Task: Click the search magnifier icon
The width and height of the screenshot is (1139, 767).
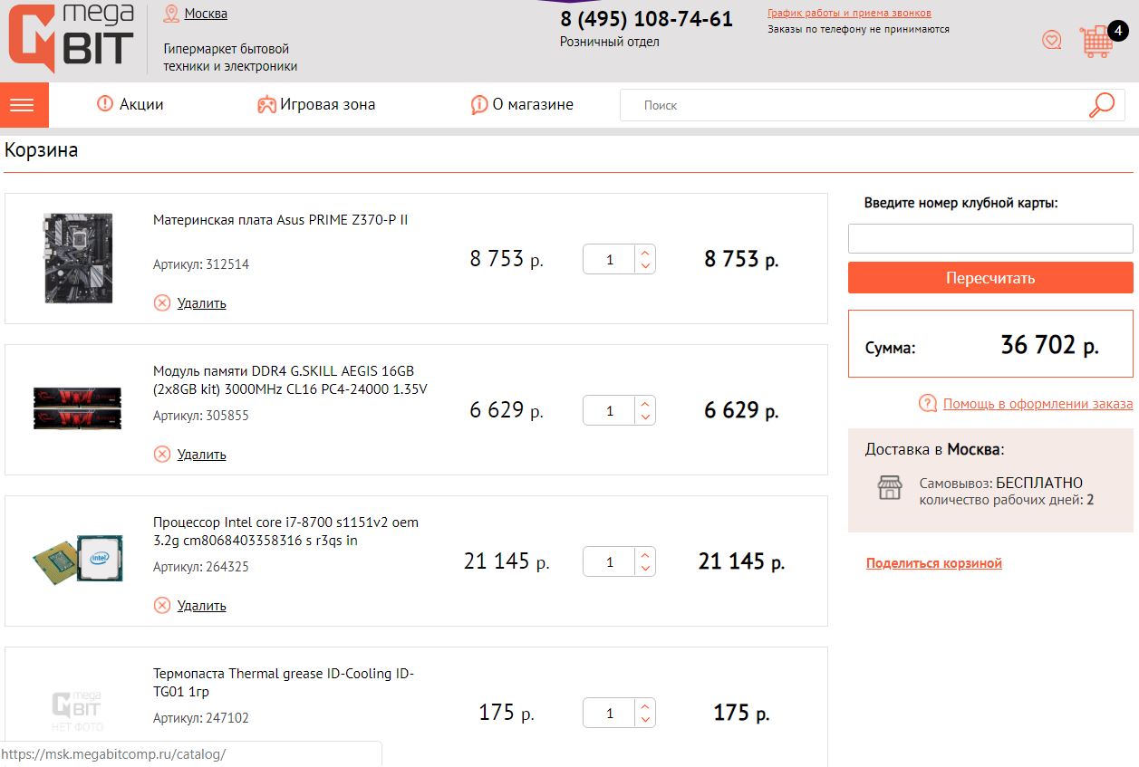Action: pyautogui.click(x=1101, y=105)
